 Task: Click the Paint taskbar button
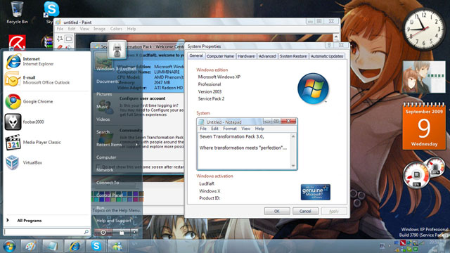pyautogui.click(x=30, y=246)
